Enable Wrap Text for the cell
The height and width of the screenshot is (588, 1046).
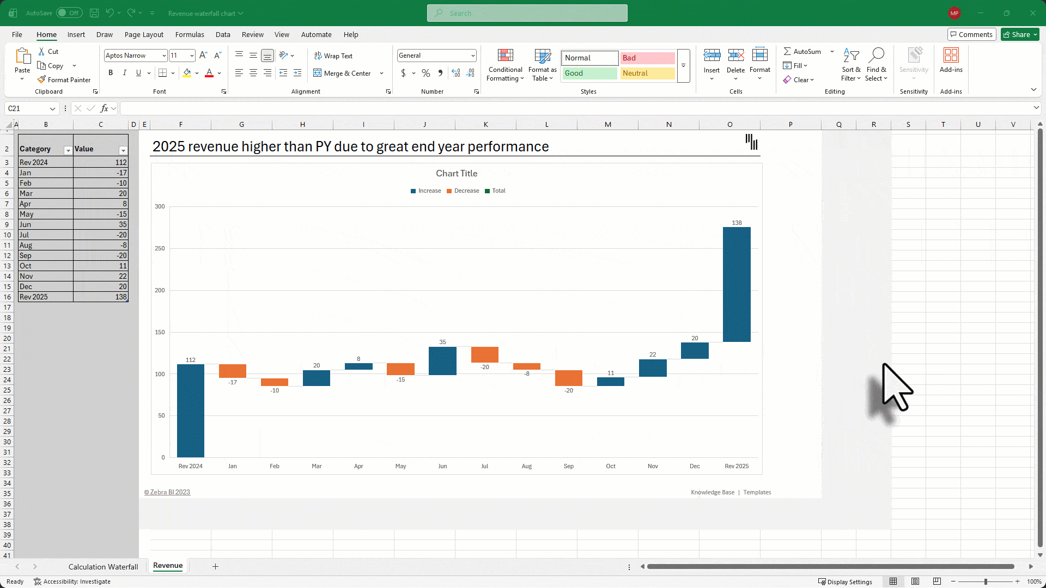pos(333,55)
